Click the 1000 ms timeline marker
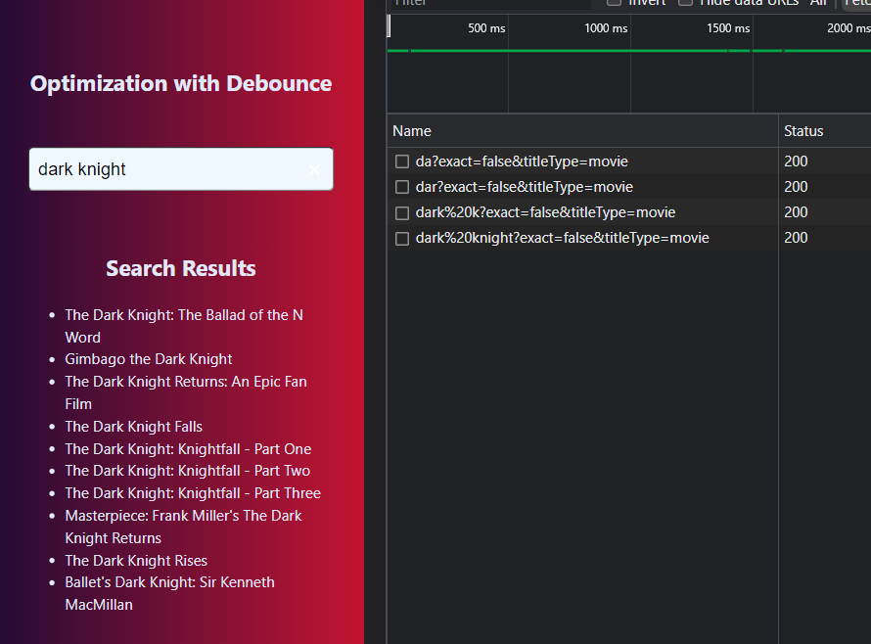This screenshot has height=644, width=871. [606, 28]
